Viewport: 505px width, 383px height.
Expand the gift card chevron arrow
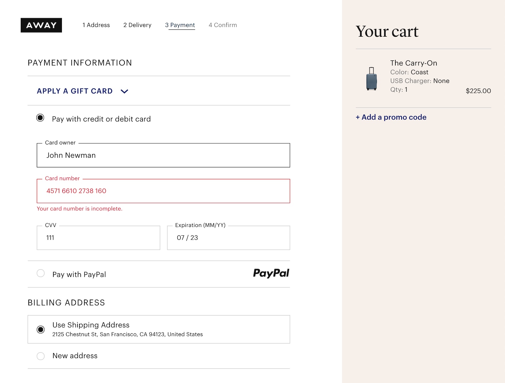coord(124,91)
